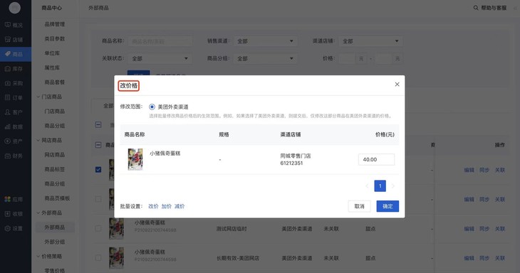Open the 渠道店铺 dropdown
Viewport: 520px width, 273px height.
[370, 41]
